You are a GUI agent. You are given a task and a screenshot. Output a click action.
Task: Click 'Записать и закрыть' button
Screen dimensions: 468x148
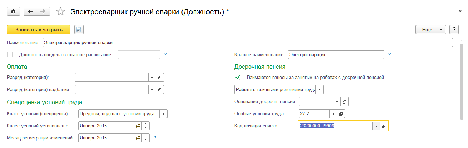(x=39, y=30)
